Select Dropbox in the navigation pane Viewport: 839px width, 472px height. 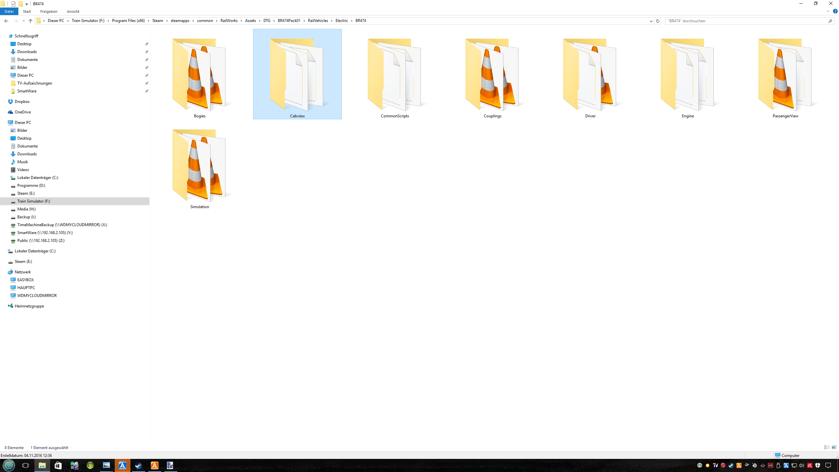click(x=22, y=102)
